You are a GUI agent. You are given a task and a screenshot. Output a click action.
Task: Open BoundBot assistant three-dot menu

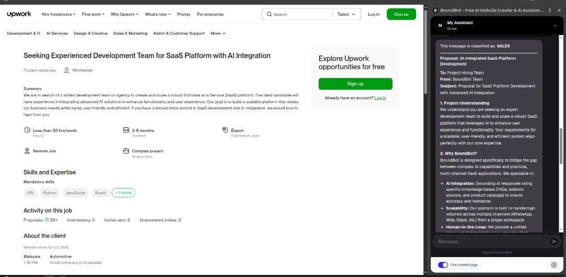coord(555,25)
